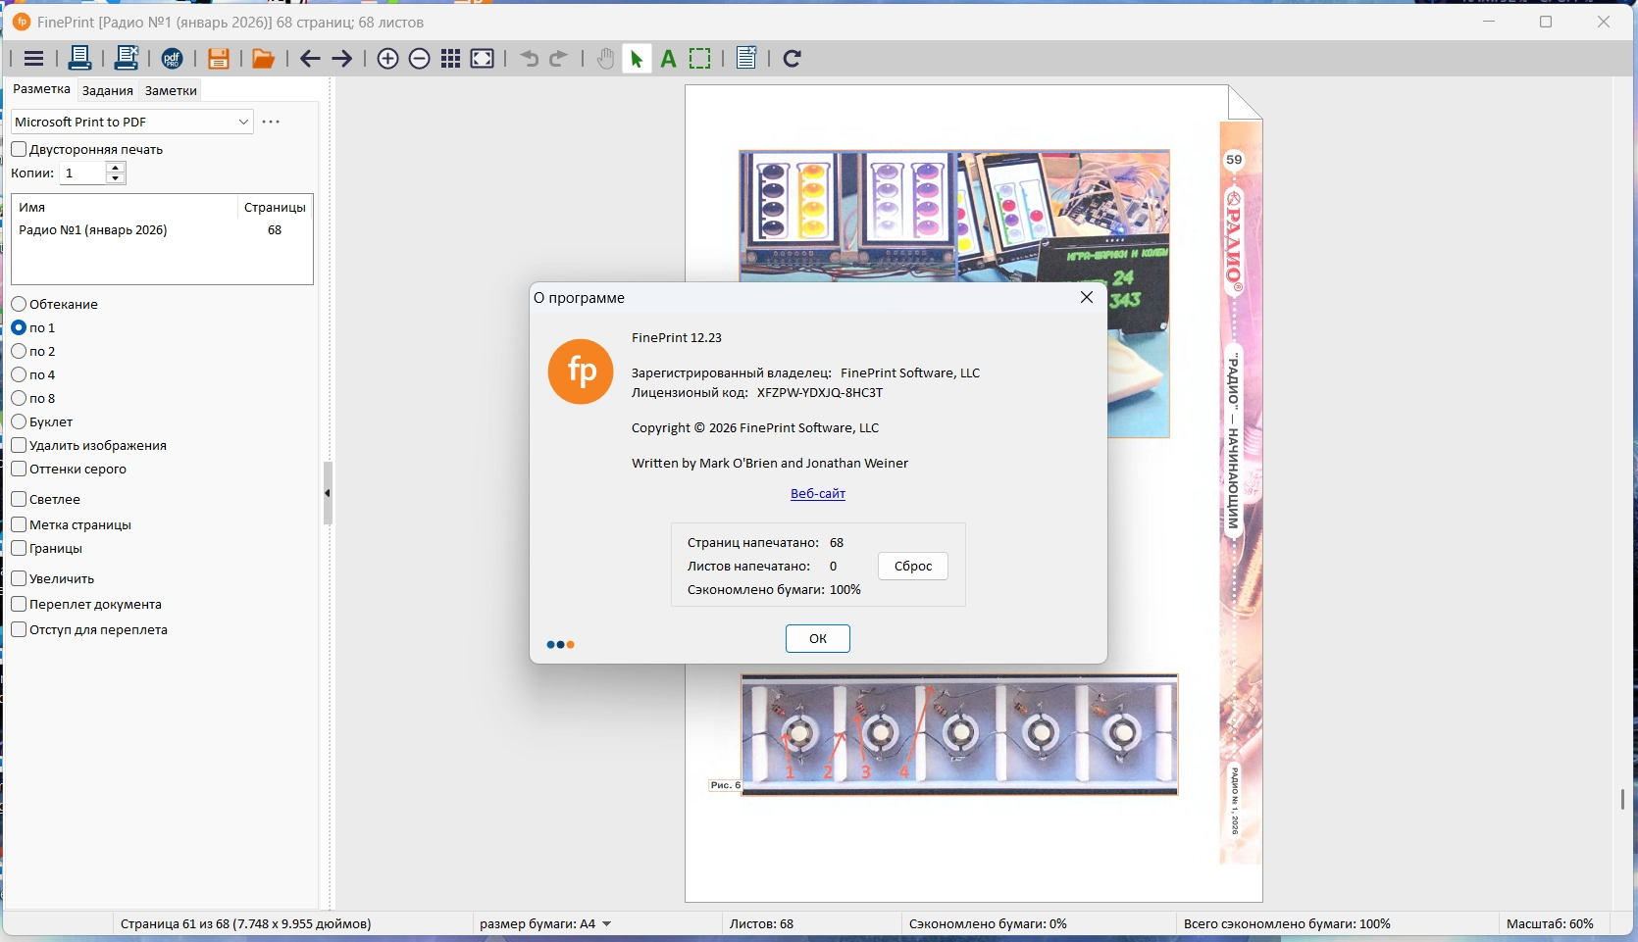Check the Удалить изображения box
This screenshot has height=942, width=1638.
(19, 445)
